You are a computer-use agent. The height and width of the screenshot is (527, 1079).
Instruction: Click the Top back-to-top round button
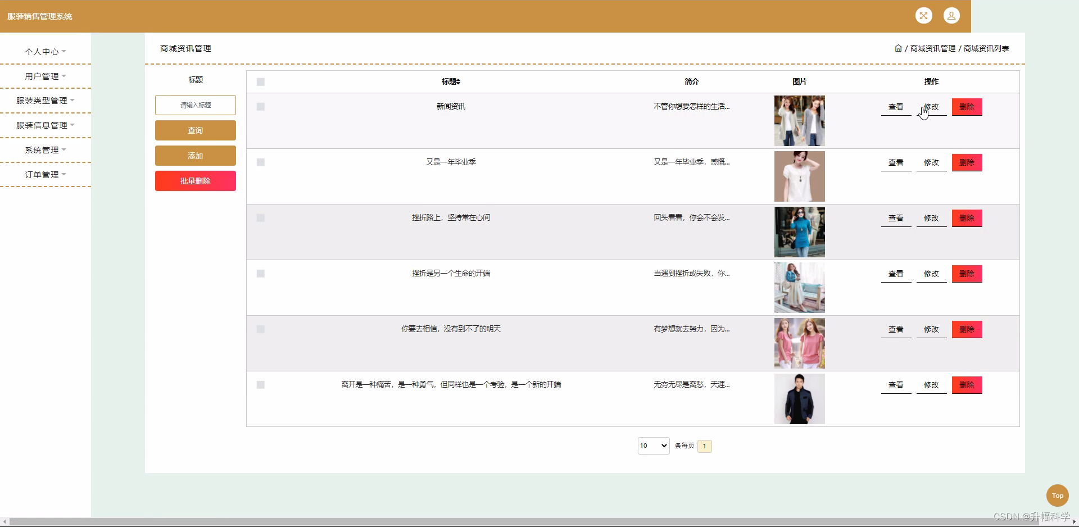point(1057,496)
